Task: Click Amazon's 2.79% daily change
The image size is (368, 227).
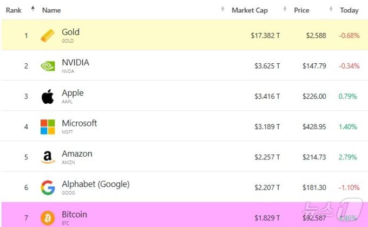Action: 348,157
